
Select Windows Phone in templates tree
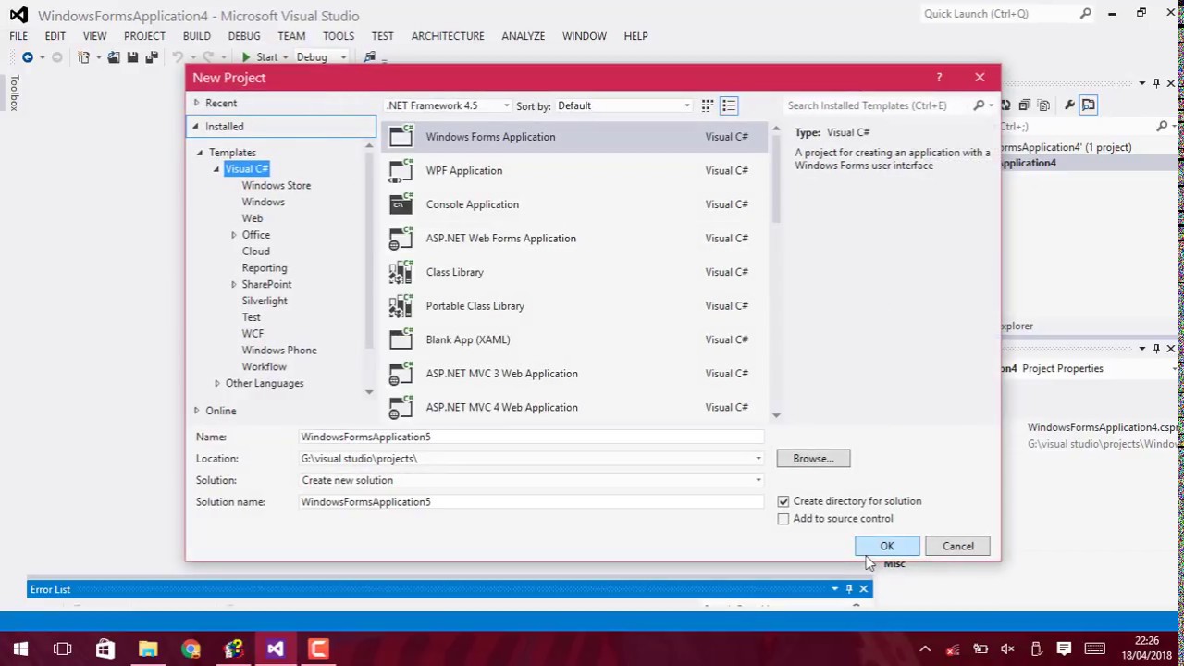279,350
